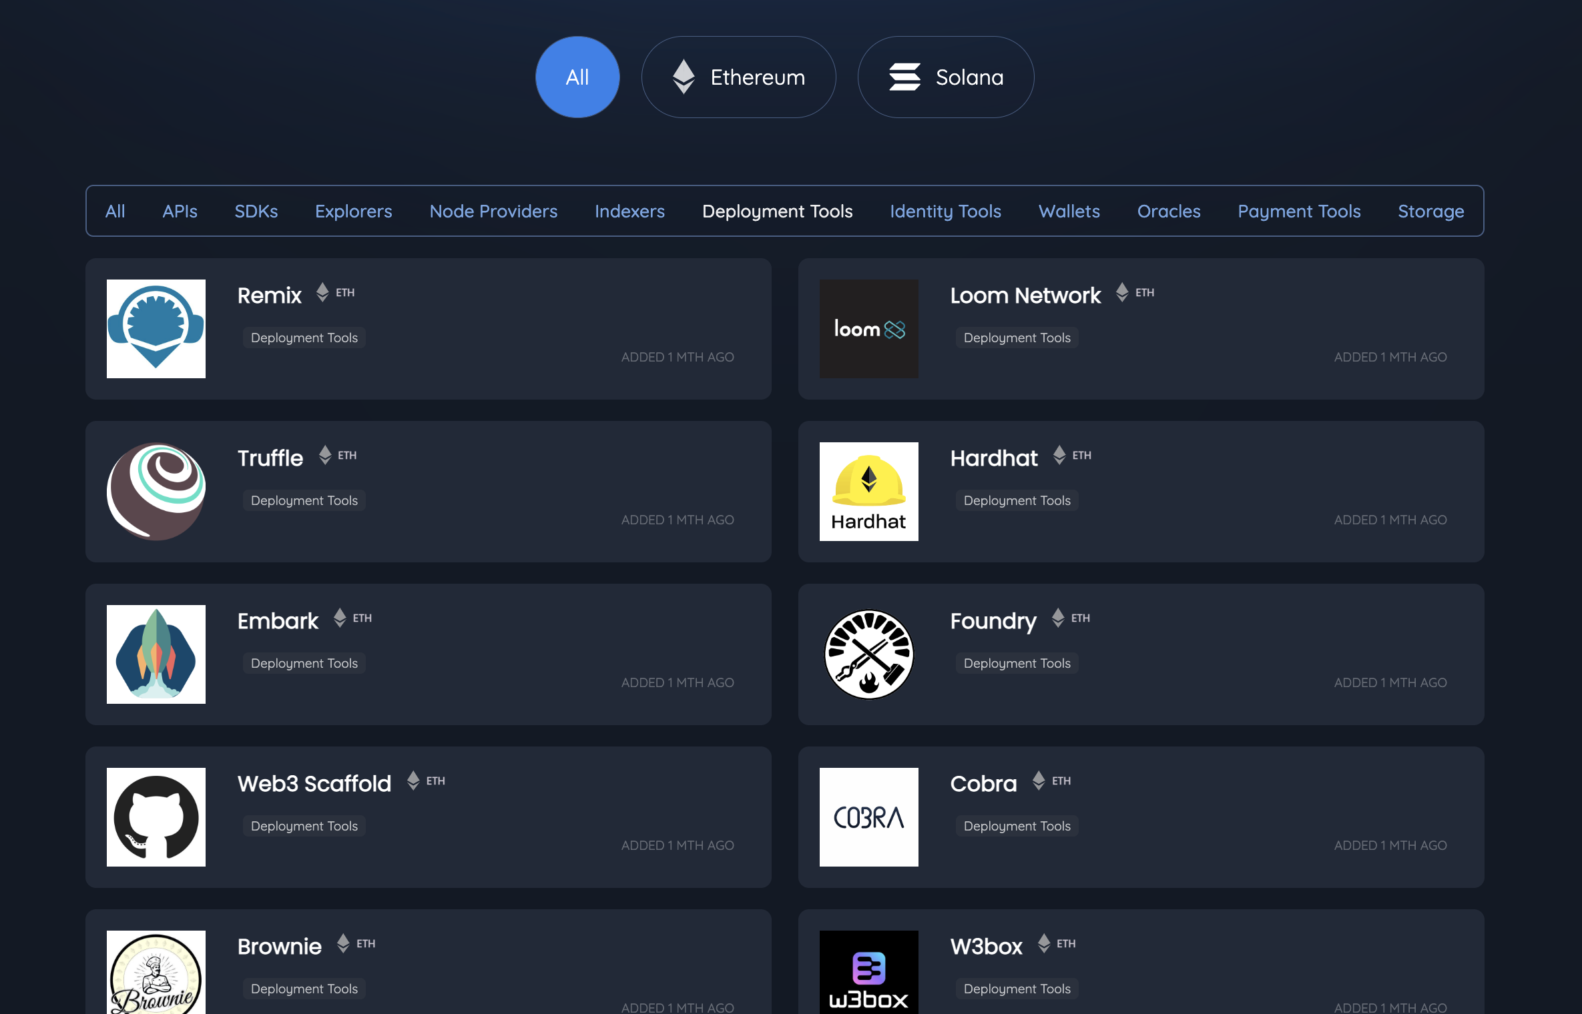Click 'ADDED 1 MTH AGO' on Remix card
The height and width of the screenshot is (1014, 1582).
click(678, 357)
